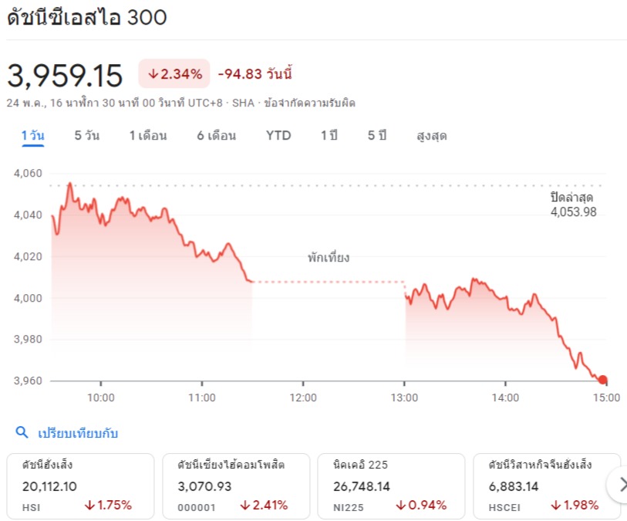627x521 pixels.
Task: Show the 6 เดือน chart
Action: point(216,136)
